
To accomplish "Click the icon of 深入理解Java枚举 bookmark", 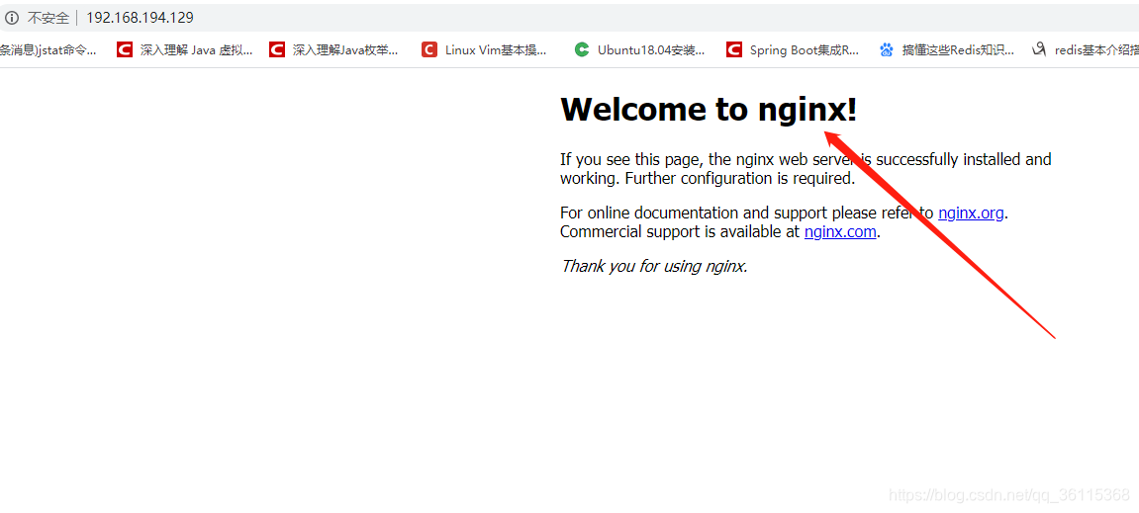I will click(277, 49).
